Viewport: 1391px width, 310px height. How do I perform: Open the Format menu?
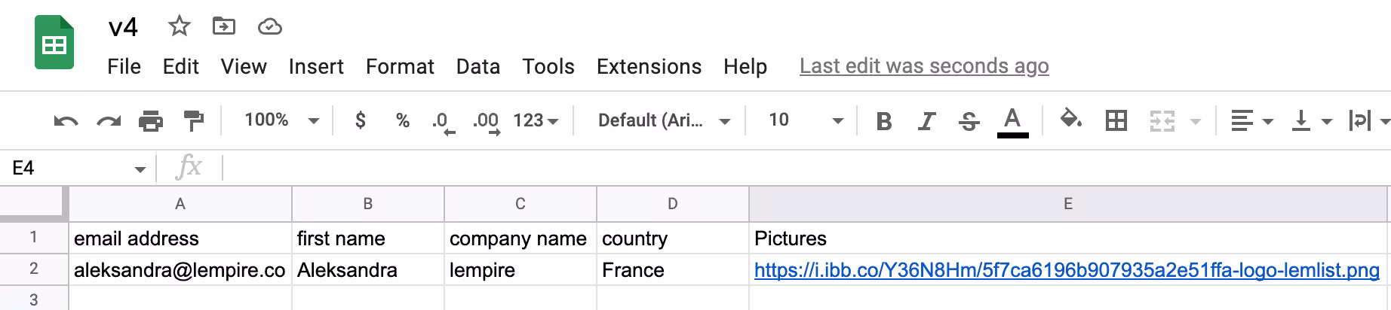coord(400,67)
